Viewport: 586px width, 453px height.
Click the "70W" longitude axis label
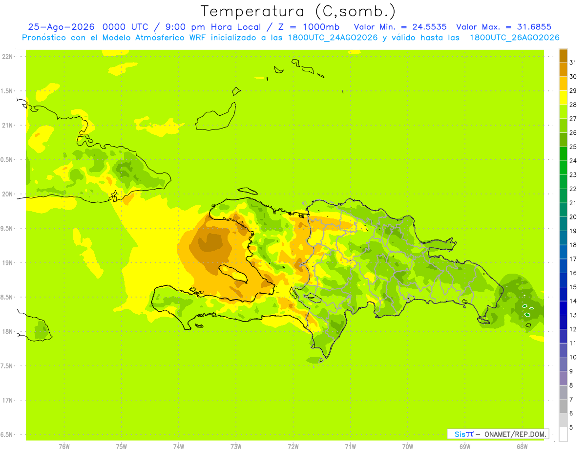(x=408, y=446)
